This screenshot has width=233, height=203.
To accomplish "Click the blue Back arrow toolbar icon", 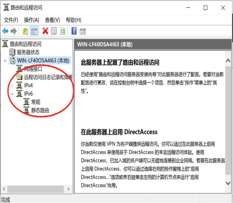I will (5, 31).
